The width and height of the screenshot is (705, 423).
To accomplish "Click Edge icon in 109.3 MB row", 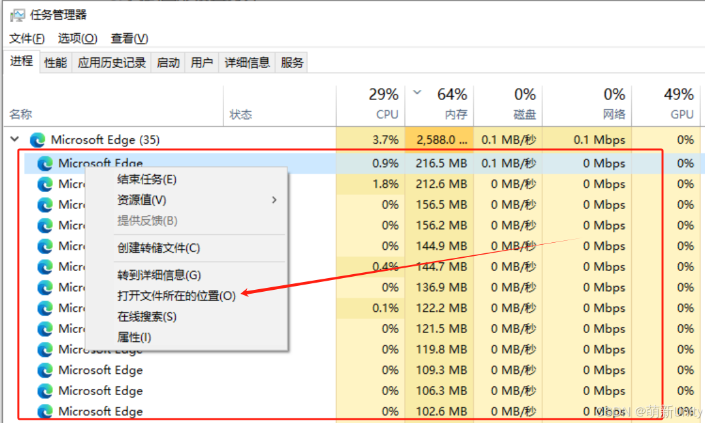I will coord(45,370).
